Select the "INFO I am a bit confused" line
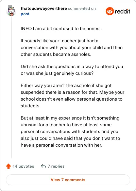Screen dimensions: 136x191 [x=62, y=29]
